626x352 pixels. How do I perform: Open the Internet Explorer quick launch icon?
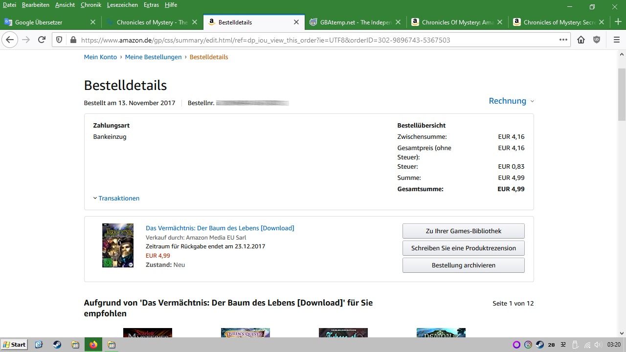39,345
